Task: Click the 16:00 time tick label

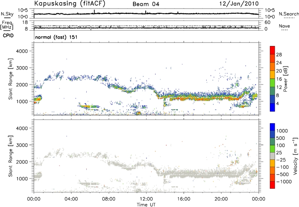Action: tap(184, 199)
